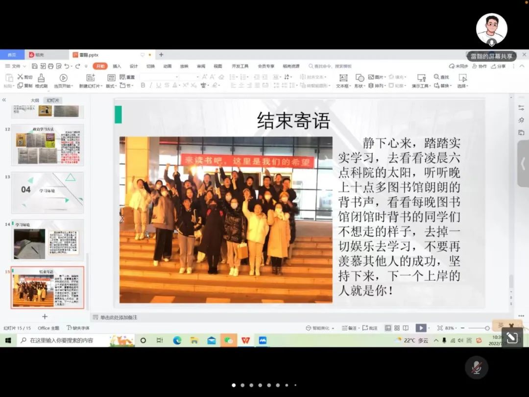529x397 pixels.
Task: Toggle subscript formatting
Action: [x=193, y=85]
